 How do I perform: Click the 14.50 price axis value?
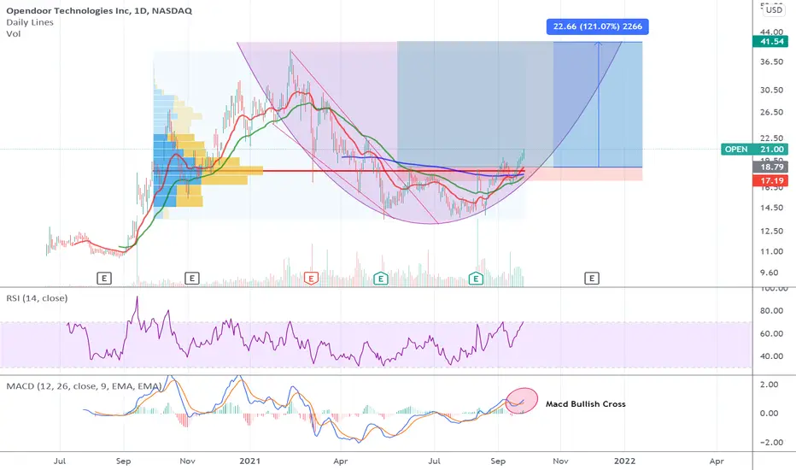pyautogui.click(x=771, y=208)
